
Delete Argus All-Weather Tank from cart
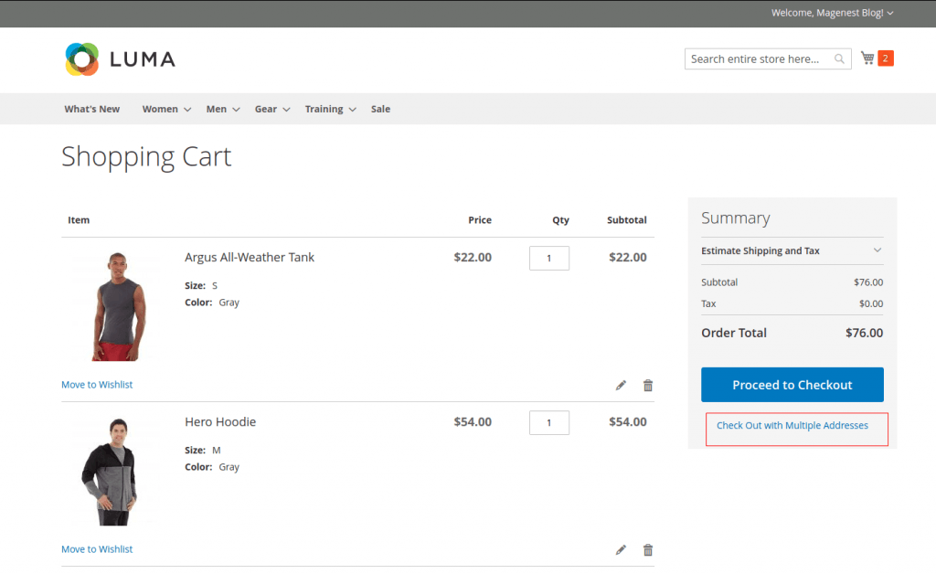648,386
